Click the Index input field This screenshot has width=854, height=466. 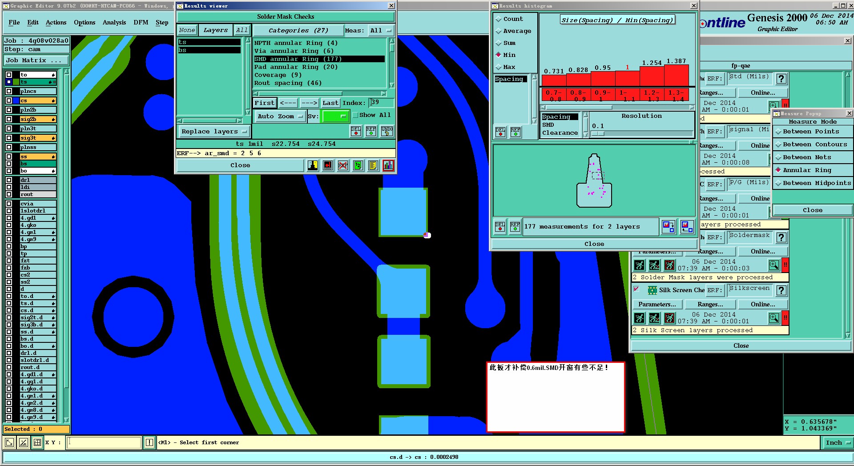(x=382, y=103)
